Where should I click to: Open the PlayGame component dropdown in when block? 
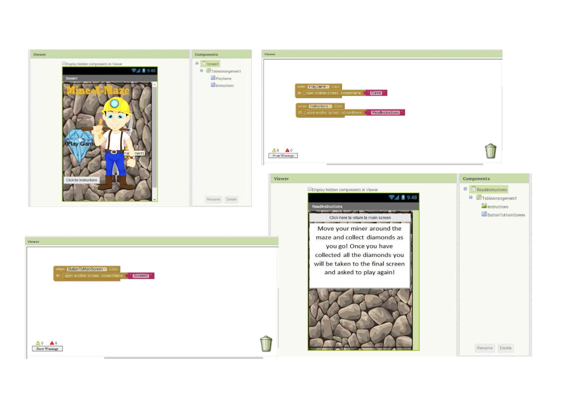pos(328,87)
